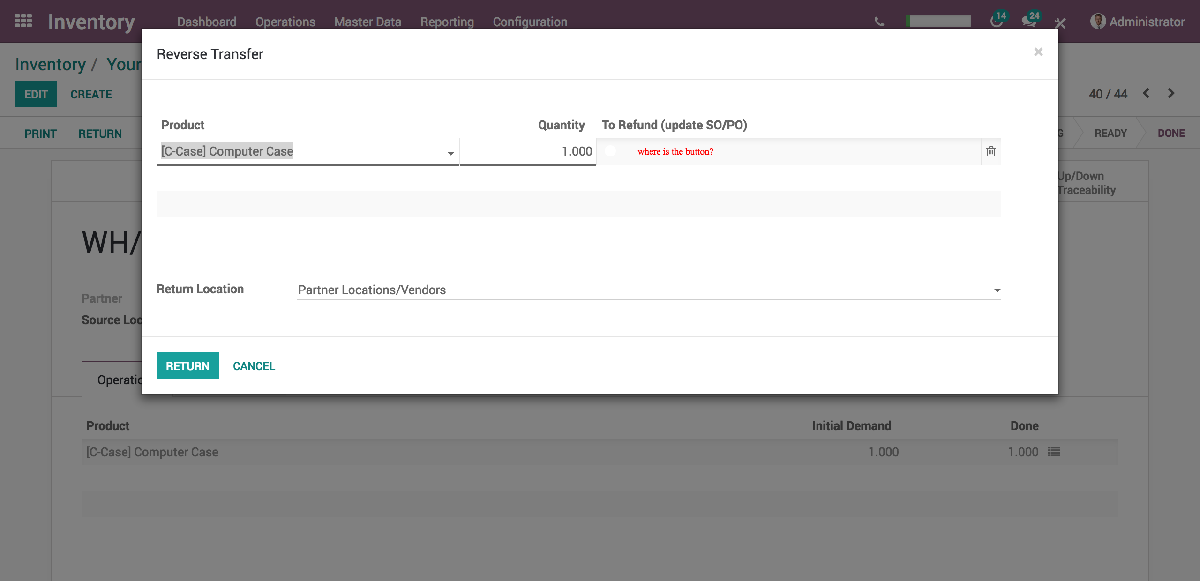This screenshot has height=581, width=1200.
Task: Open the Return Location dropdown
Action: coord(997,290)
